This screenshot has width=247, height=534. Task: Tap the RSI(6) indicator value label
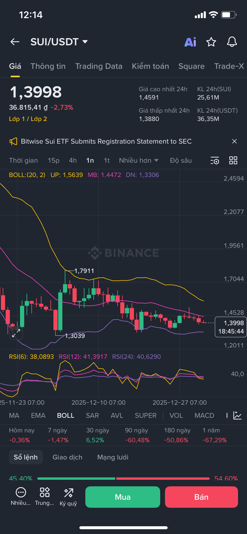point(31,357)
